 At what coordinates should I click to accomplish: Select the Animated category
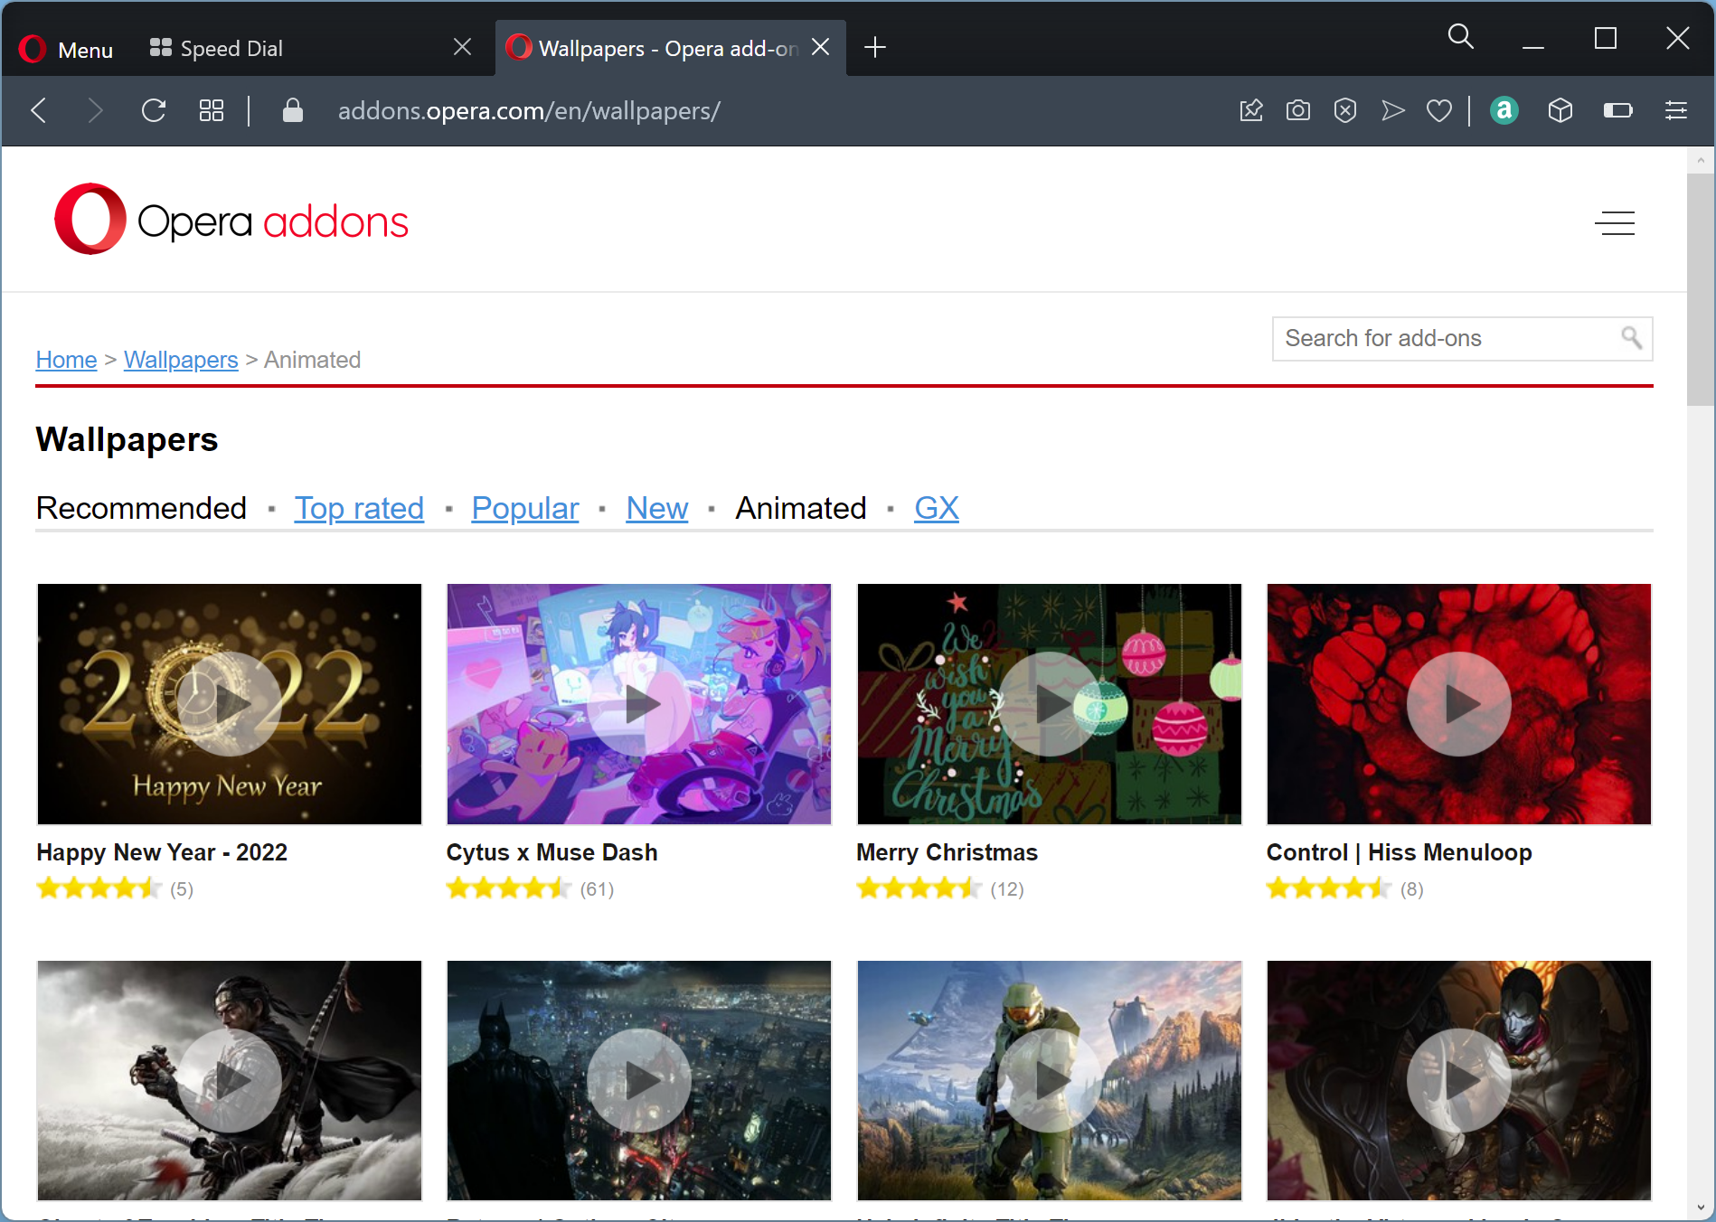pyautogui.click(x=801, y=508)
